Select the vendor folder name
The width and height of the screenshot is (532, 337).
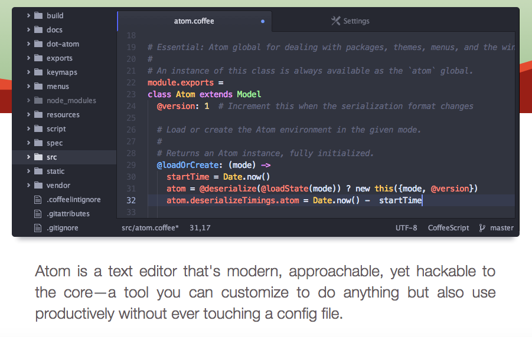pos(58,185)
